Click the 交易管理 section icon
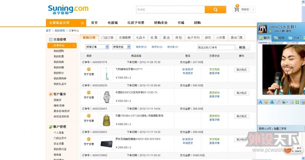Image resolution: width=305 pixels, height=160 pixels. [x=51, y=39]
